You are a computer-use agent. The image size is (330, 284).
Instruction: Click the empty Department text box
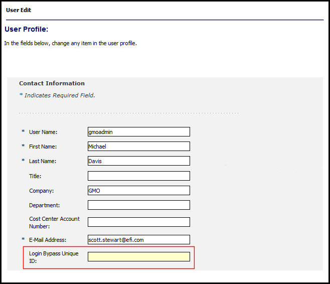tap(138, 205)
